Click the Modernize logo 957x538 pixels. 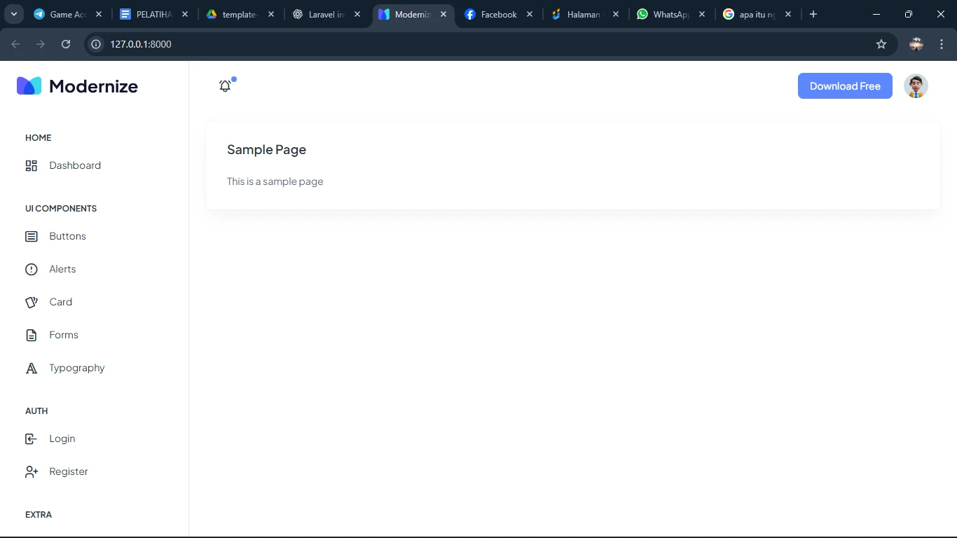coord(77,86)
